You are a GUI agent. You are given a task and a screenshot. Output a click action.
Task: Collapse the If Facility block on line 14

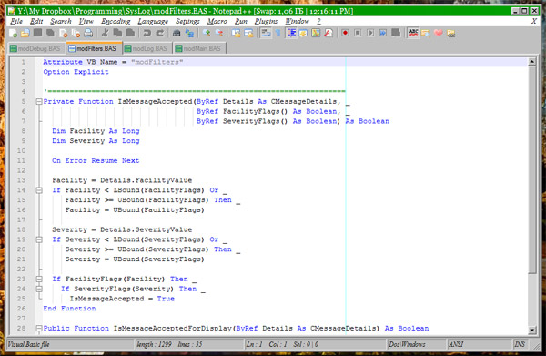pos(39,190)
